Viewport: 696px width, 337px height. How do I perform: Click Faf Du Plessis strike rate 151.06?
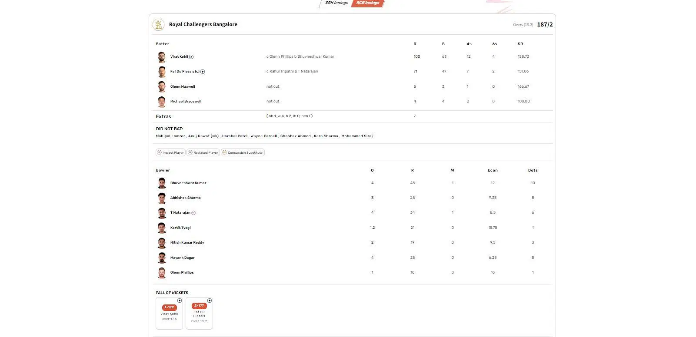(523, 71)
